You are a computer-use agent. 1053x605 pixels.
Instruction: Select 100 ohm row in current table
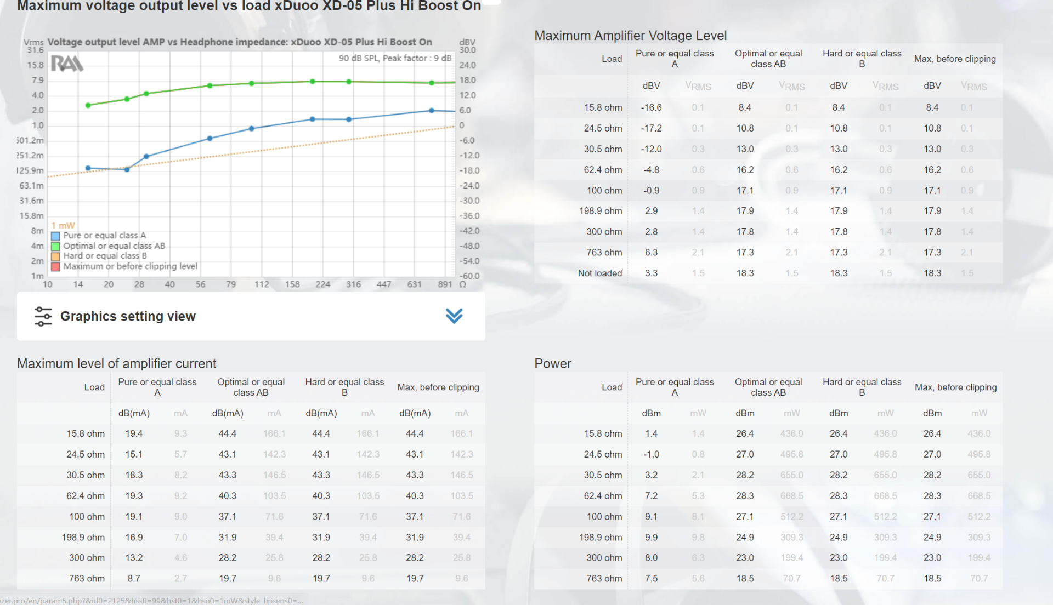251,516
